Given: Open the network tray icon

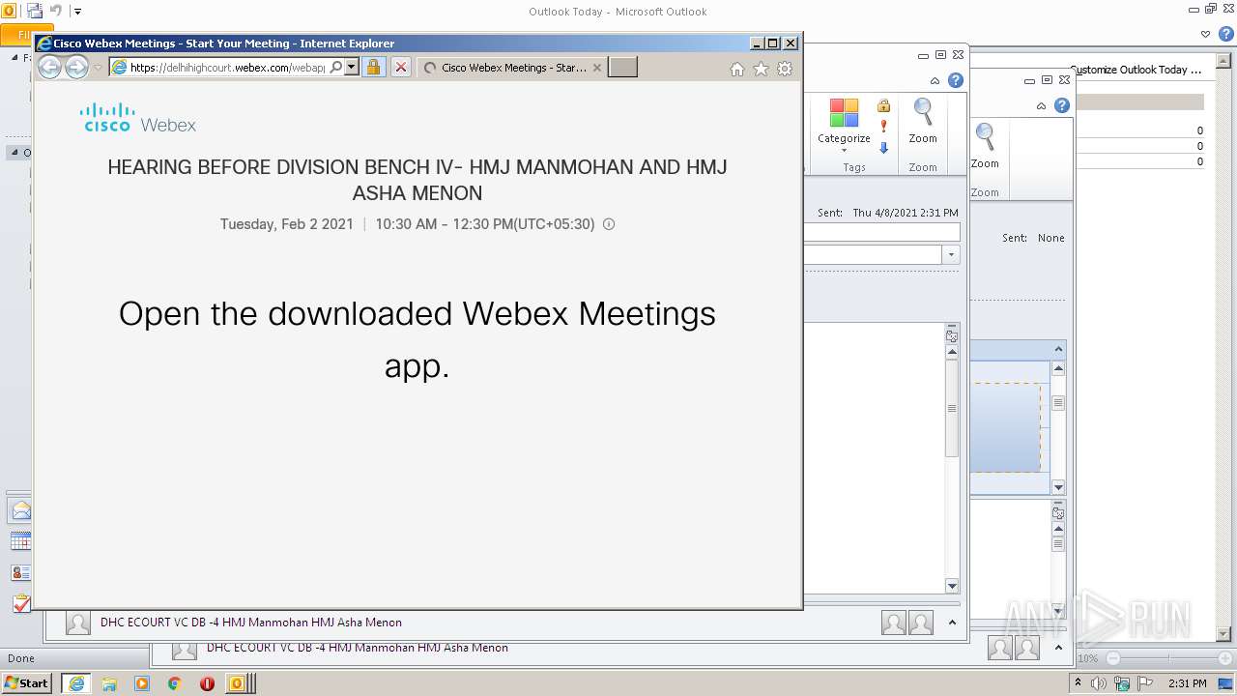Looking at the screenshot, I should click(1122, 683).
